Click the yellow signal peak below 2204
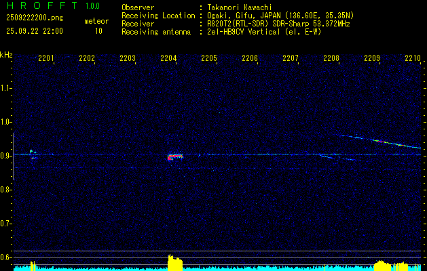427x271 pixels. (x=175, y=263)
